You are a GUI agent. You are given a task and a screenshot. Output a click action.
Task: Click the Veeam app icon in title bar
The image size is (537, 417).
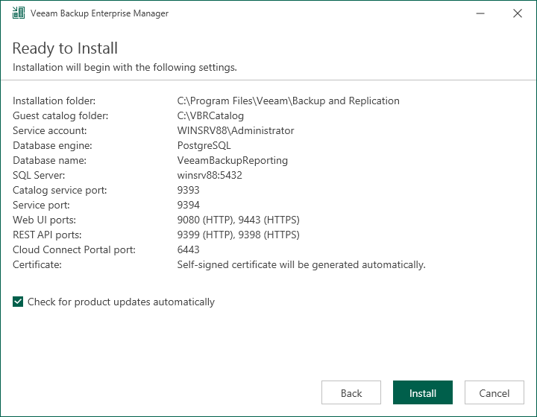tap(19, 13)
